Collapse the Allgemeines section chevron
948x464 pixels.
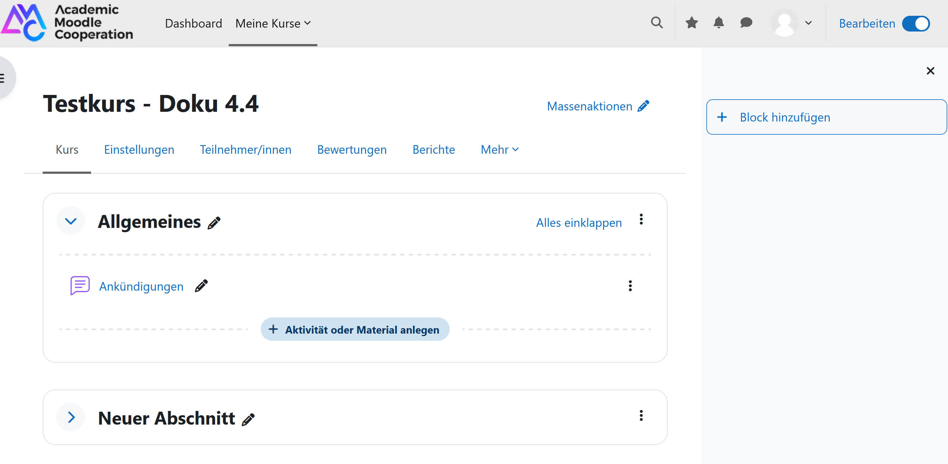[x=71, y=221]
